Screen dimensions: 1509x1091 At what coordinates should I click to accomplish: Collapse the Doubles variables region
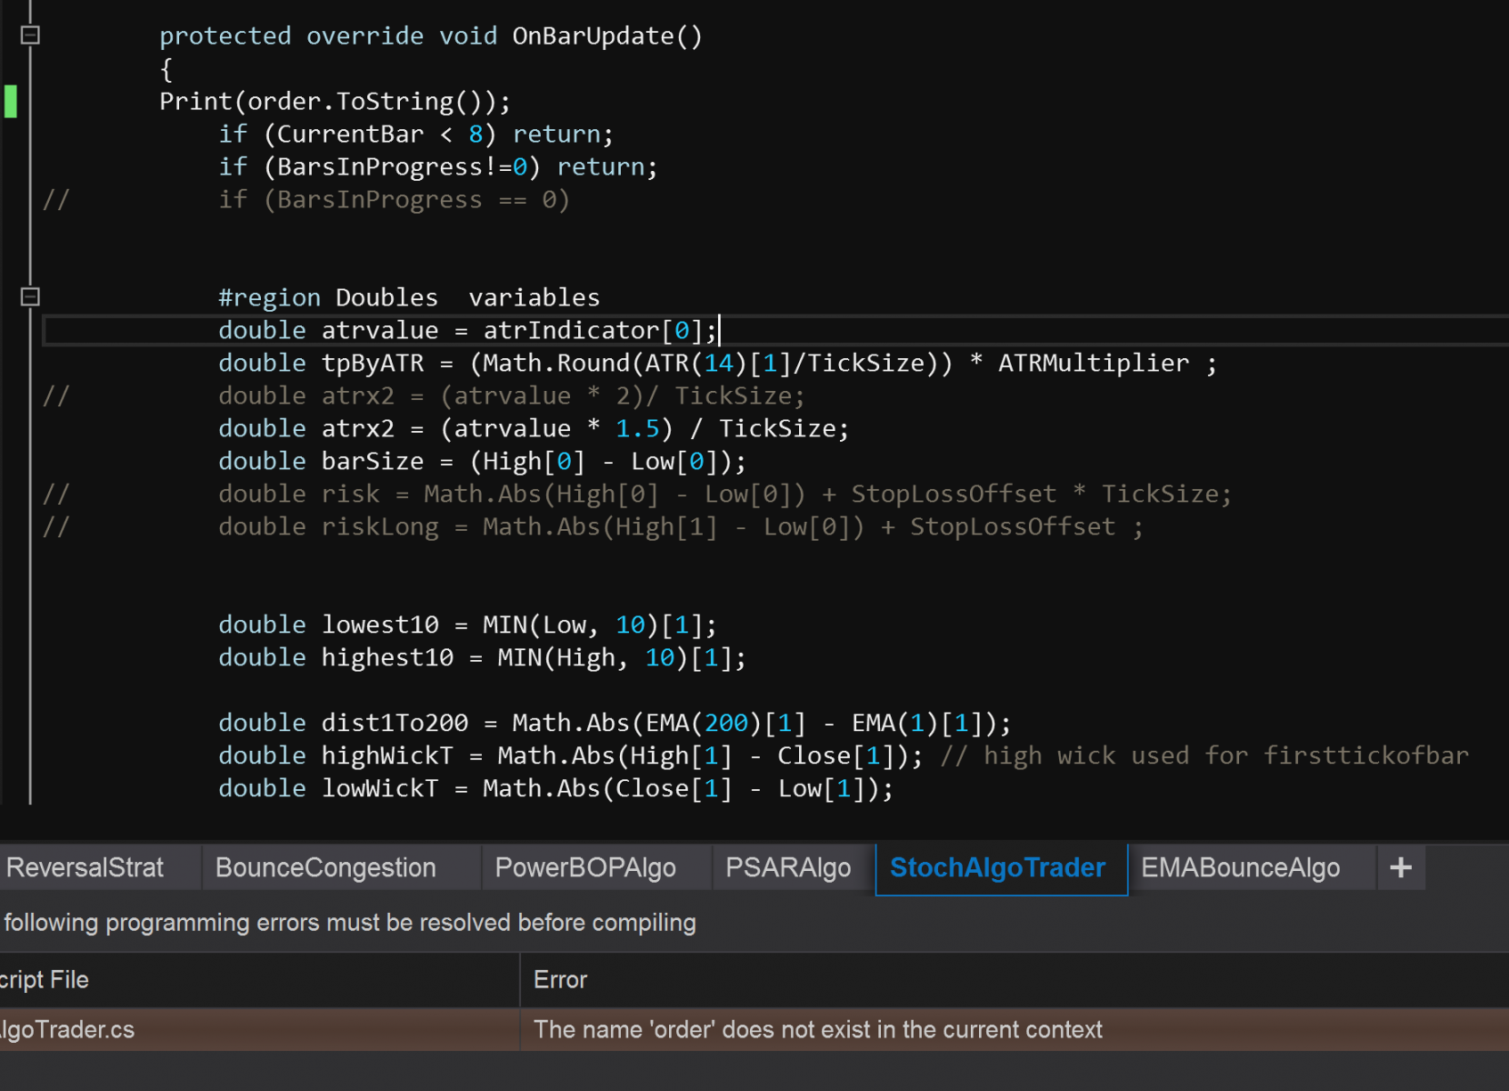[x=30, y=296]
